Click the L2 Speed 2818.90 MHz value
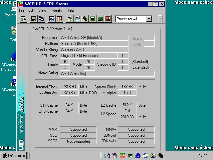The width and height of the screenshot is (213, 160). [x=127, y=117]
